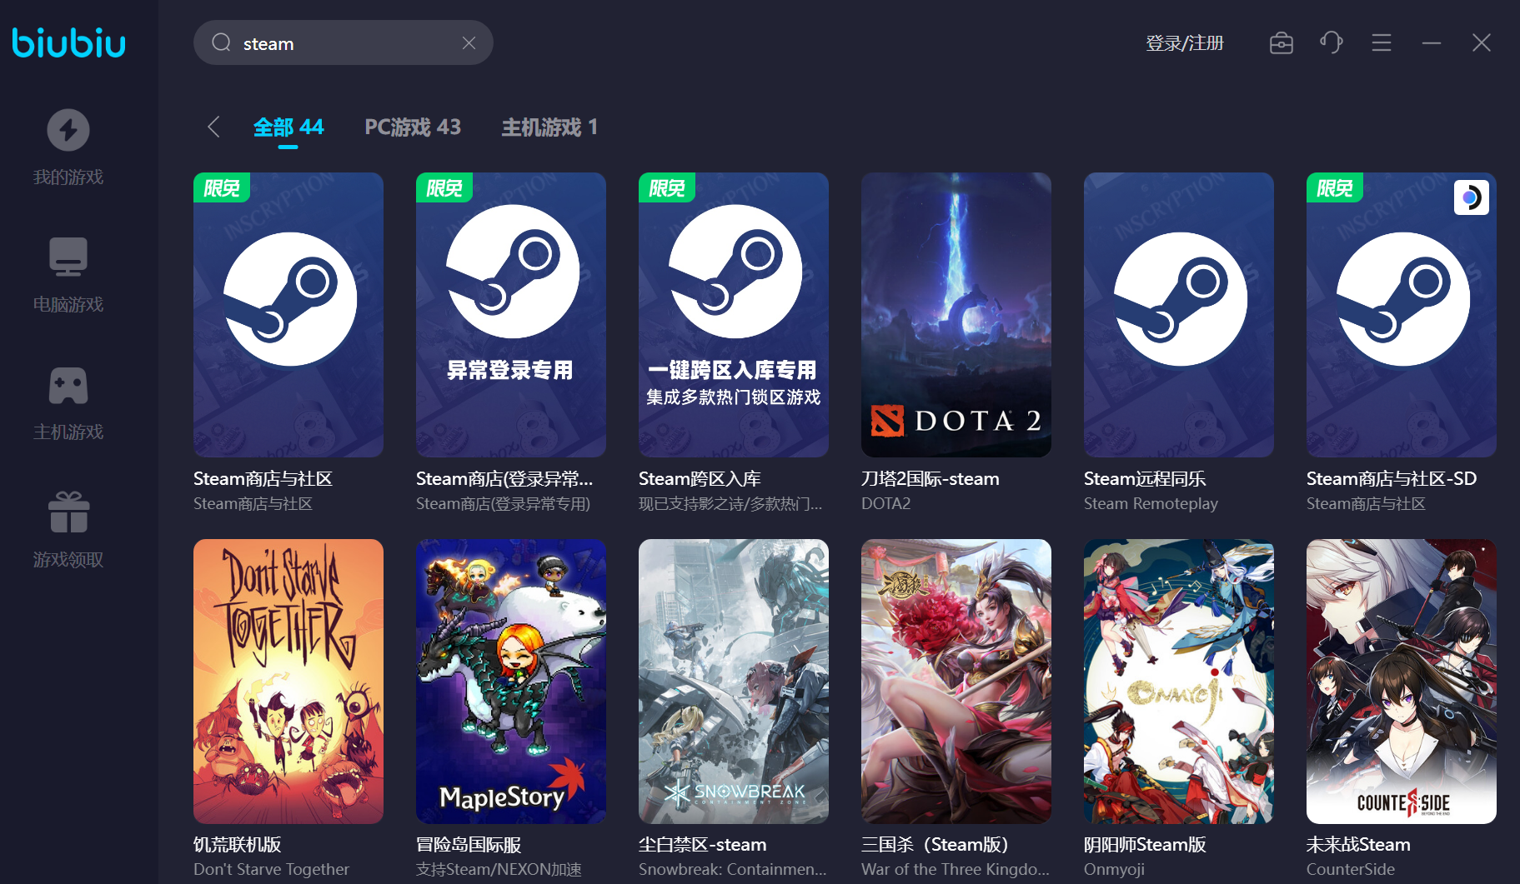Click the Steam远程同乐 title

(1145, 479)
